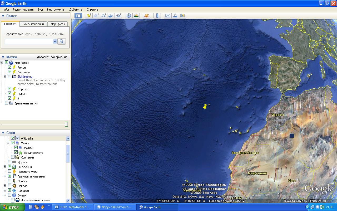Click the Email envelope toolbar icon
This screenshot has height=211, width=337.
(x=168, y=16)
